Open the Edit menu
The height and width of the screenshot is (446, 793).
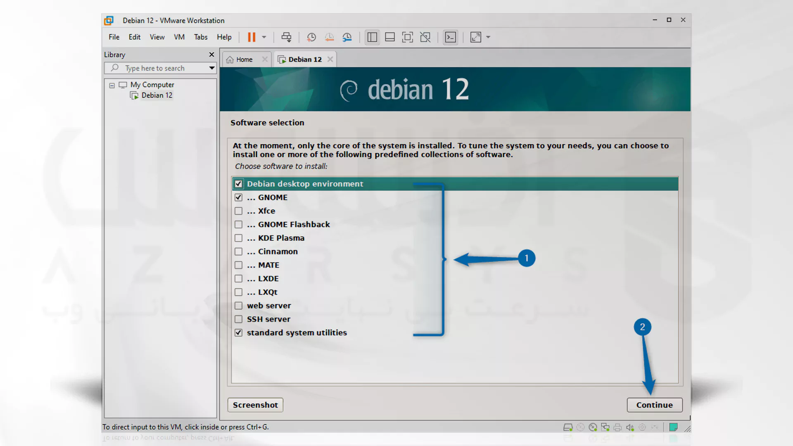(x=134, y=37)
